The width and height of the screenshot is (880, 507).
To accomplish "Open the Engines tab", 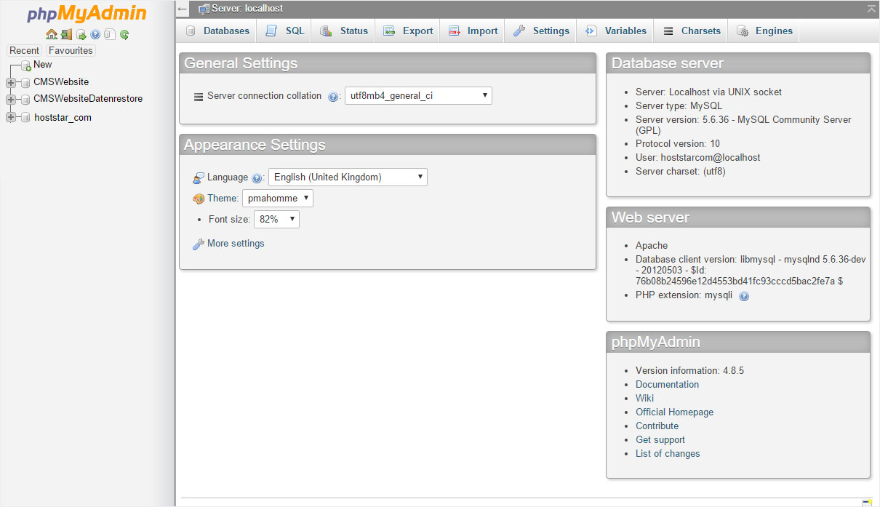I will point(764,31).
